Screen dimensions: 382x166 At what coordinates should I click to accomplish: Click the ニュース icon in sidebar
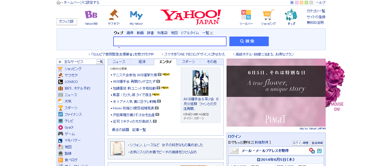coord(60,95)
